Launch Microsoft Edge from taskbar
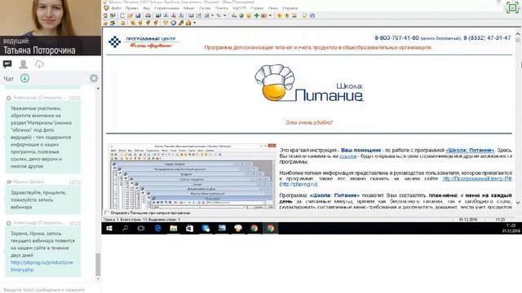 pos(157,228)
